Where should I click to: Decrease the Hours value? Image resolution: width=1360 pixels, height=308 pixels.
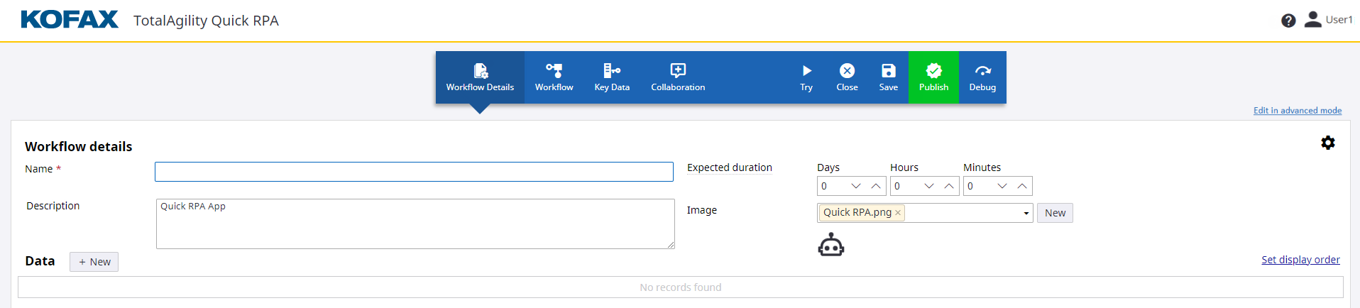929,186
